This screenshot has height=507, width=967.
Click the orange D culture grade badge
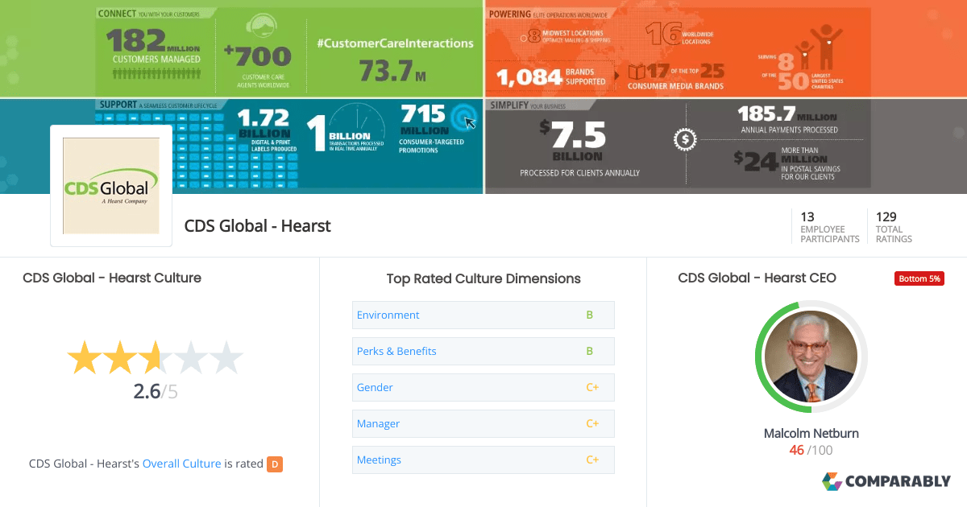pos(275,464)
